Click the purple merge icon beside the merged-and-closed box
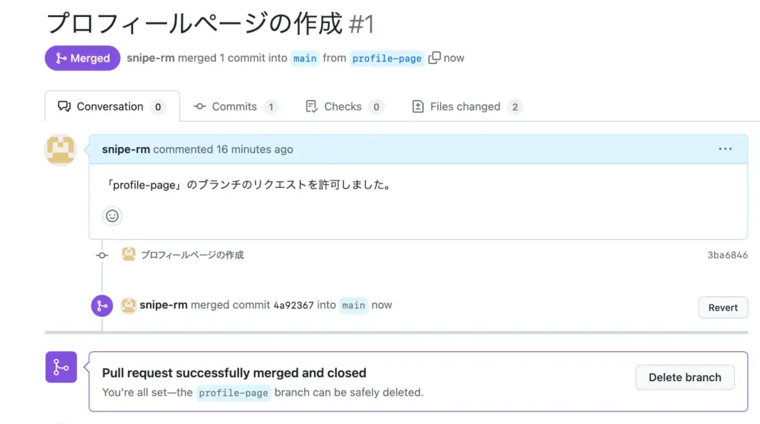 [61, 367]
